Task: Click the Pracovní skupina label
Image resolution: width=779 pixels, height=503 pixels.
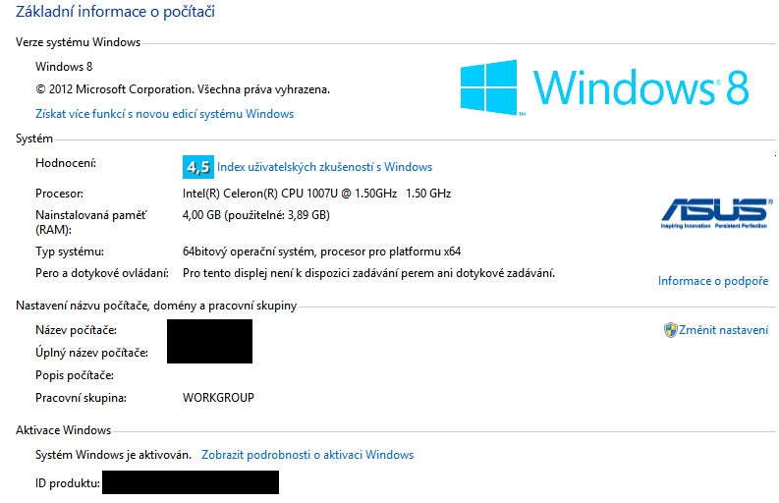Action: tap(81, 398)
